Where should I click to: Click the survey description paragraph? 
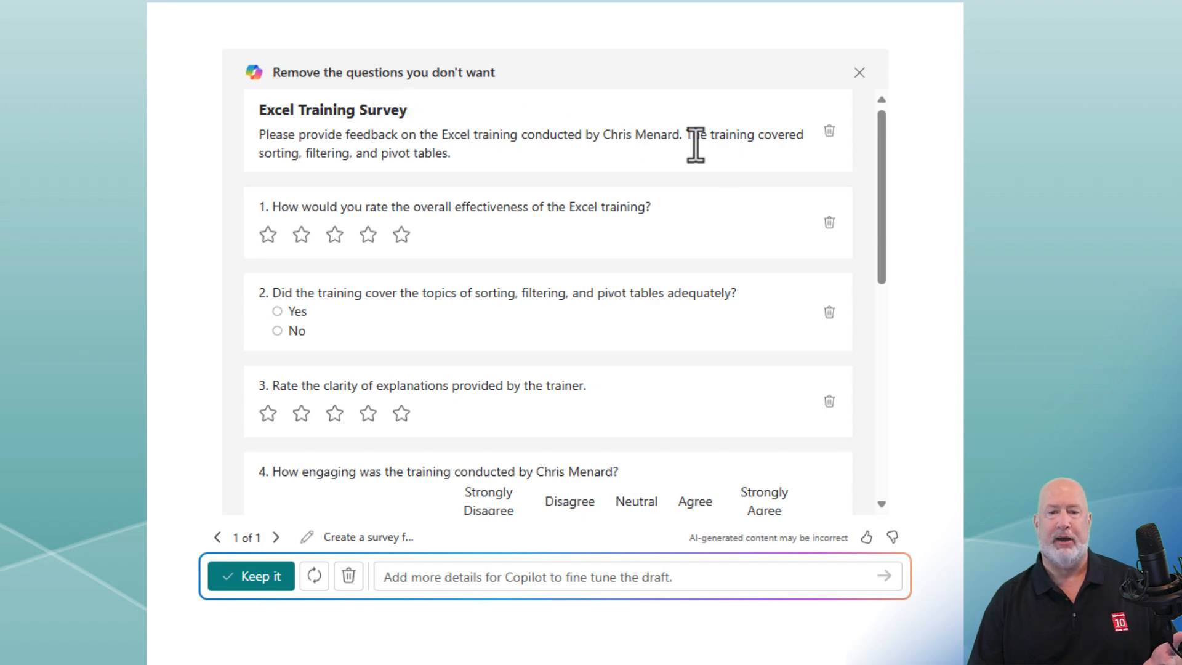pyautogui.click(x=531, y=144)
